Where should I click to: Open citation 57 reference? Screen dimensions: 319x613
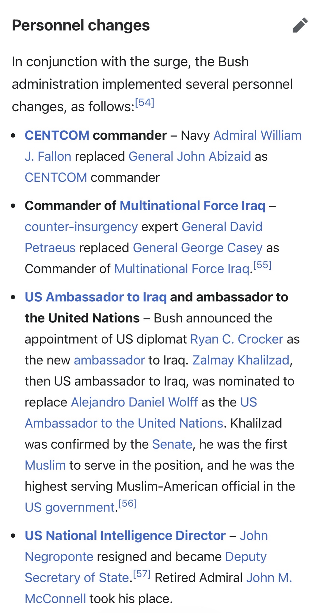click(x=142, y=574)
